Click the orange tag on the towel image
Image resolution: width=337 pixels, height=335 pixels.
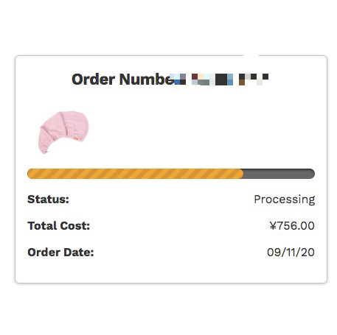pos(76,139)
